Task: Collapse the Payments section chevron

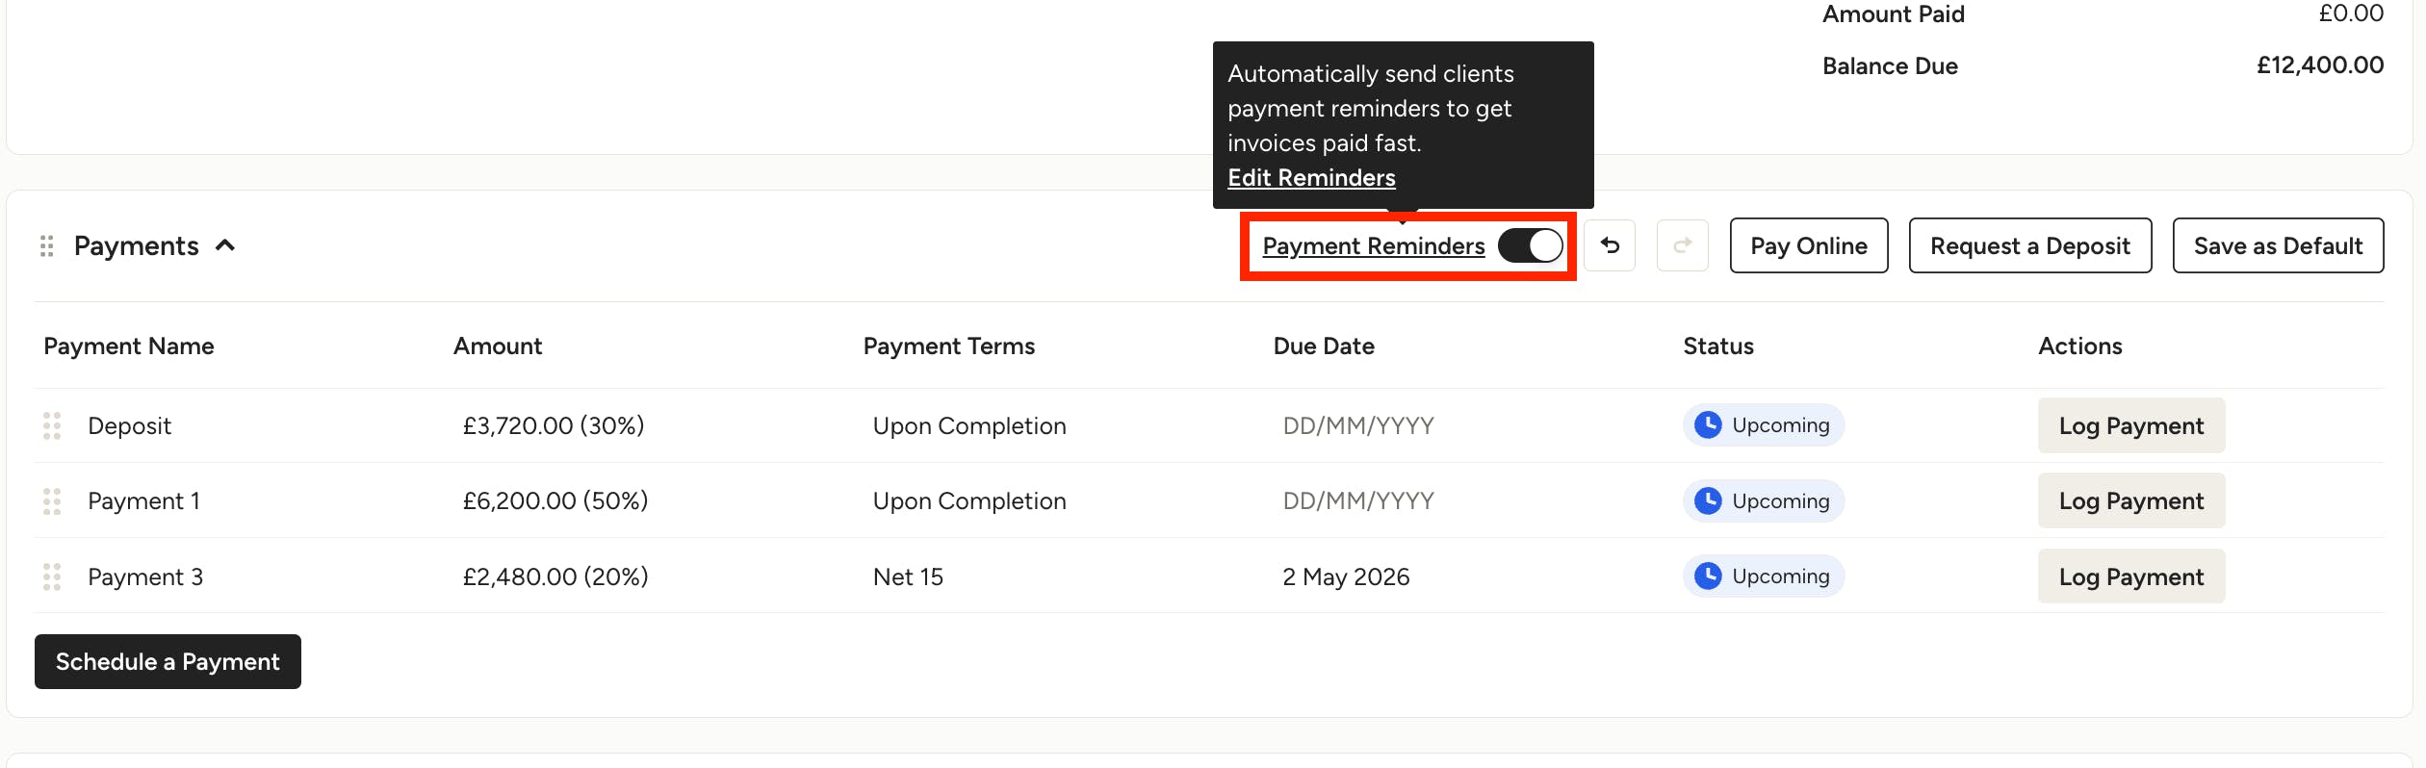Action: 225,245
